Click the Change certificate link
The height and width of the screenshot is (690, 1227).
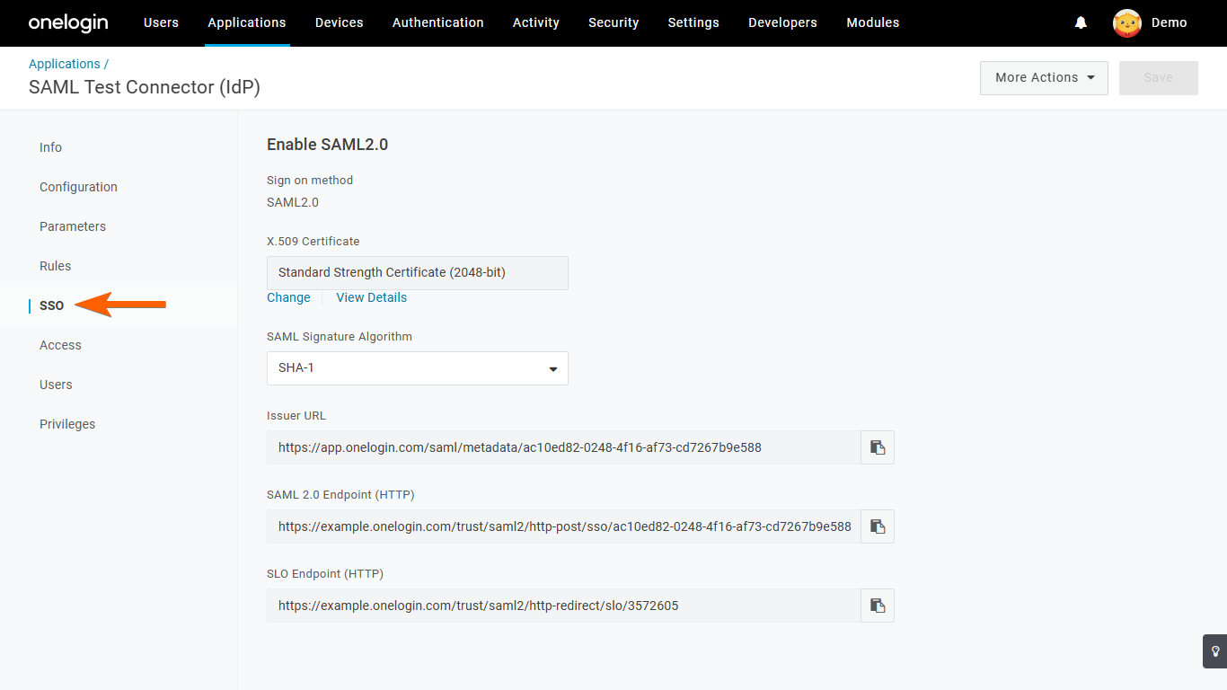288,297
